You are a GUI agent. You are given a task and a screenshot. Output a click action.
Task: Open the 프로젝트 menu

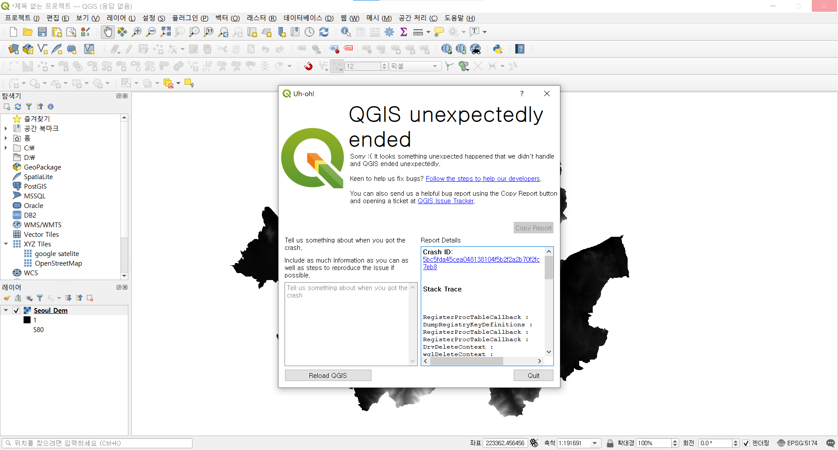click(22, 18)
